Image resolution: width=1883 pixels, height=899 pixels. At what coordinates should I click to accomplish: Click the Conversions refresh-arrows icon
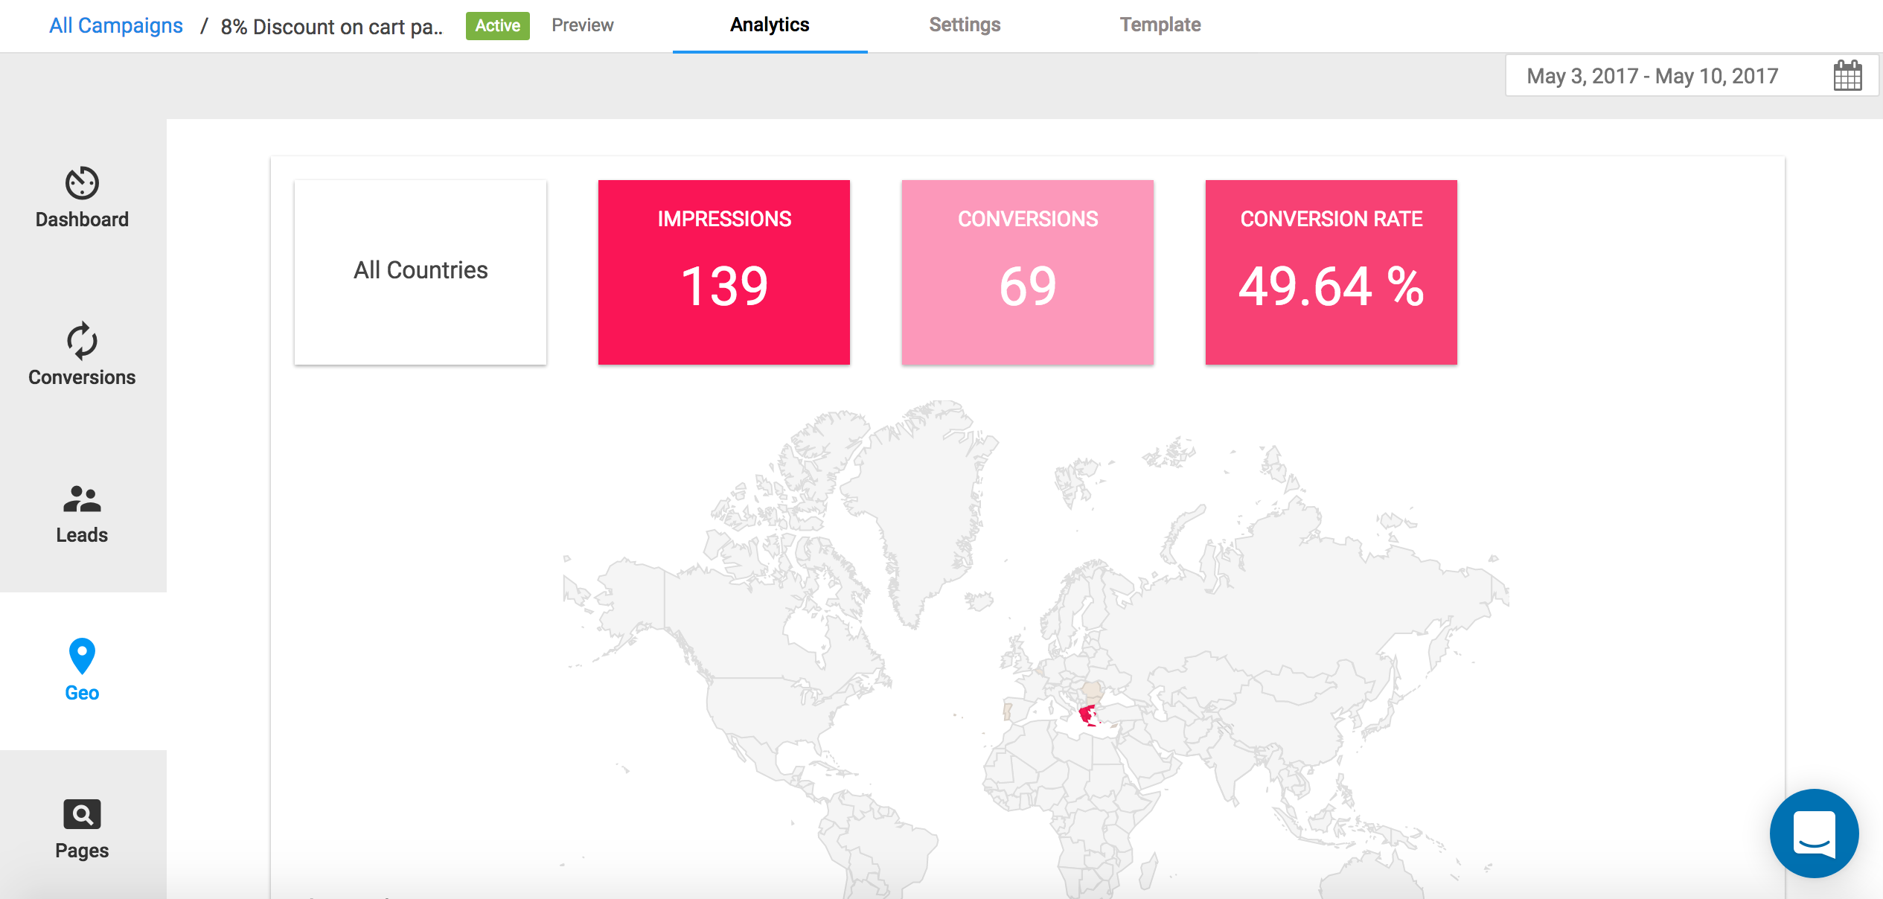[x=82, y=341]
